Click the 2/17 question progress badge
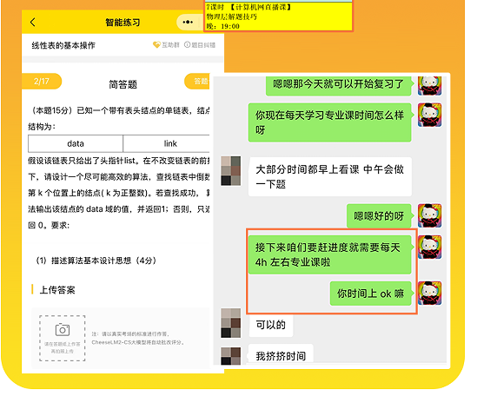 coord(42,82)
